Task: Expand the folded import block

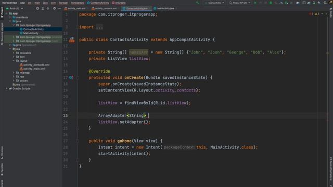Action: (99, 27)
